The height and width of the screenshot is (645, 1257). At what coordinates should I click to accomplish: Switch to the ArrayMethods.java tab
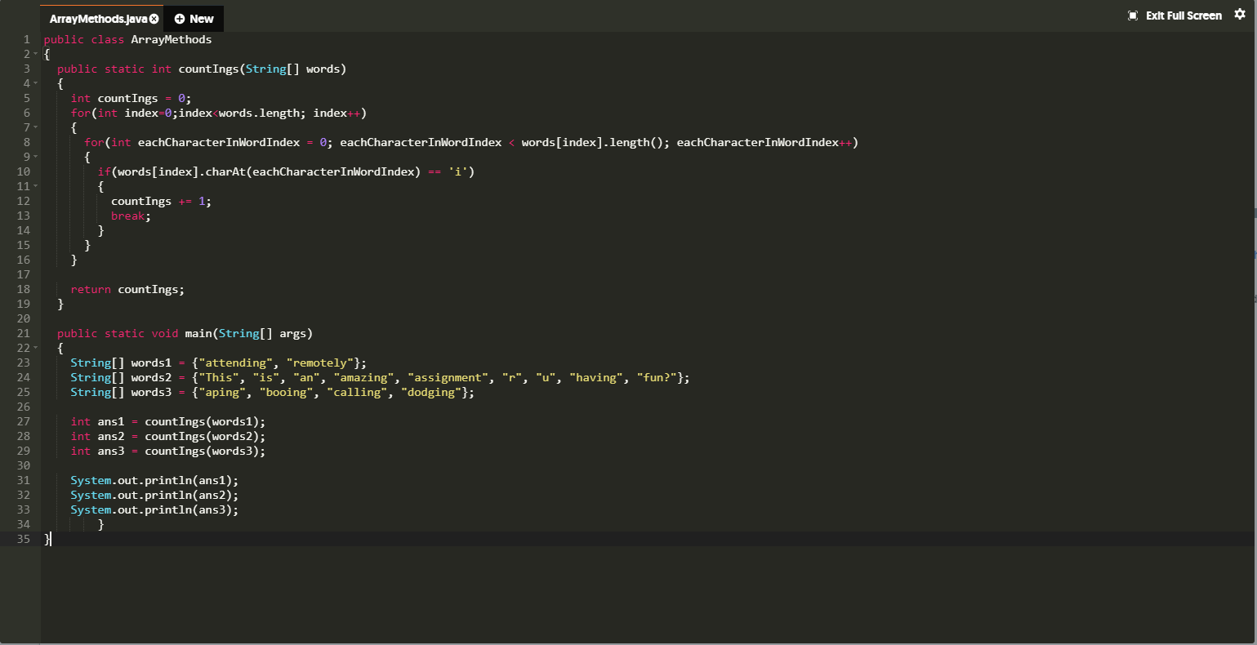[x=98, y=17]
